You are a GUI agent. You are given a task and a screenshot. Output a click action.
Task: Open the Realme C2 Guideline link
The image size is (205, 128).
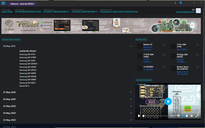click(148, 49)
